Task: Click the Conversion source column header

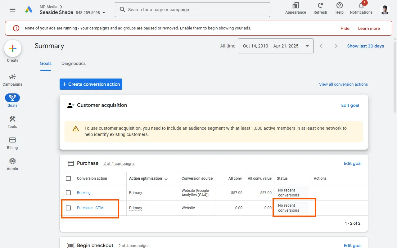Action: pos(197,178)
